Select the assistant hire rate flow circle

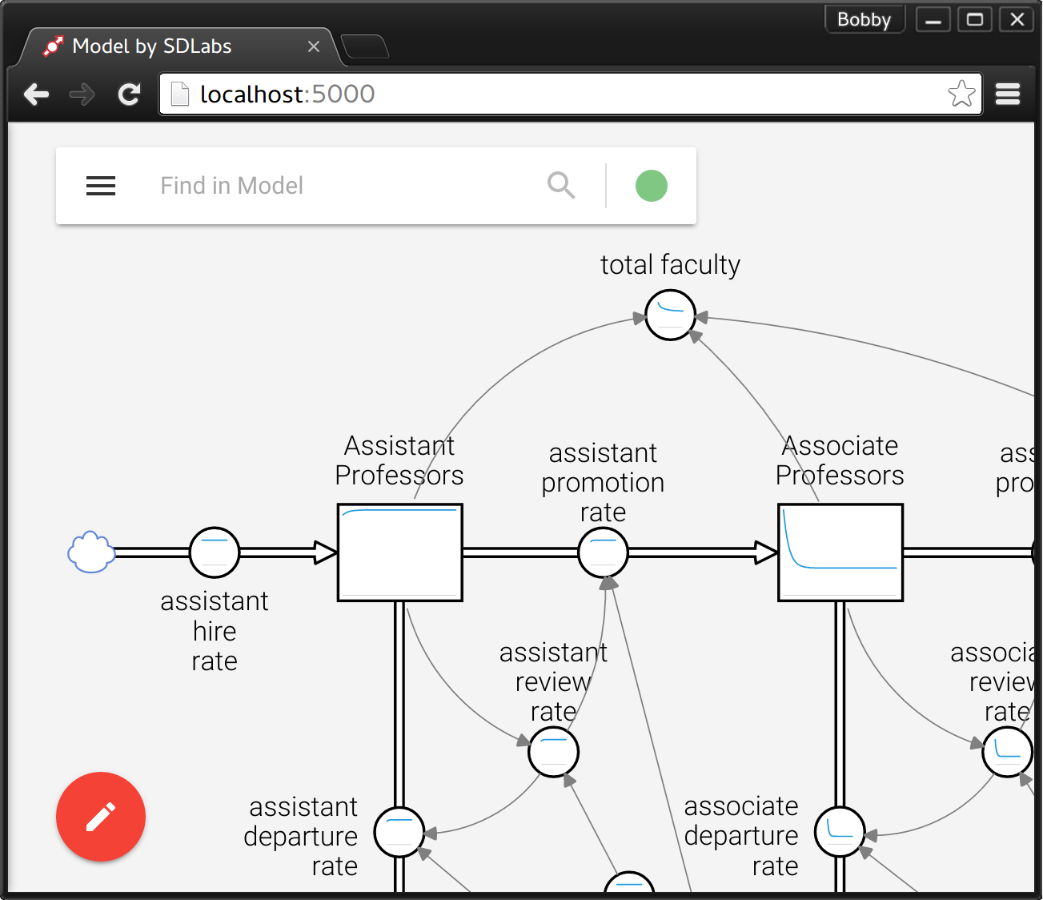click(215, 552)
